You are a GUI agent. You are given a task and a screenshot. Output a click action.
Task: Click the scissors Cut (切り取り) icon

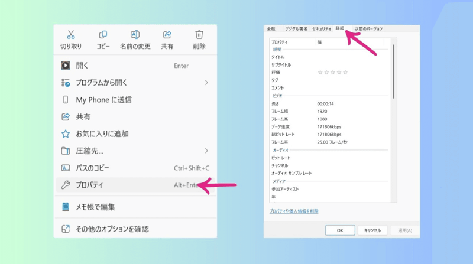pyautogui.click(x=71, y=35)
